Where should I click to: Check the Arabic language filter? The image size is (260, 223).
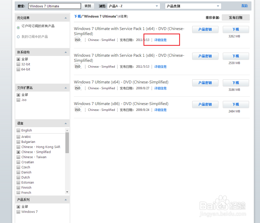click(18, 137)
